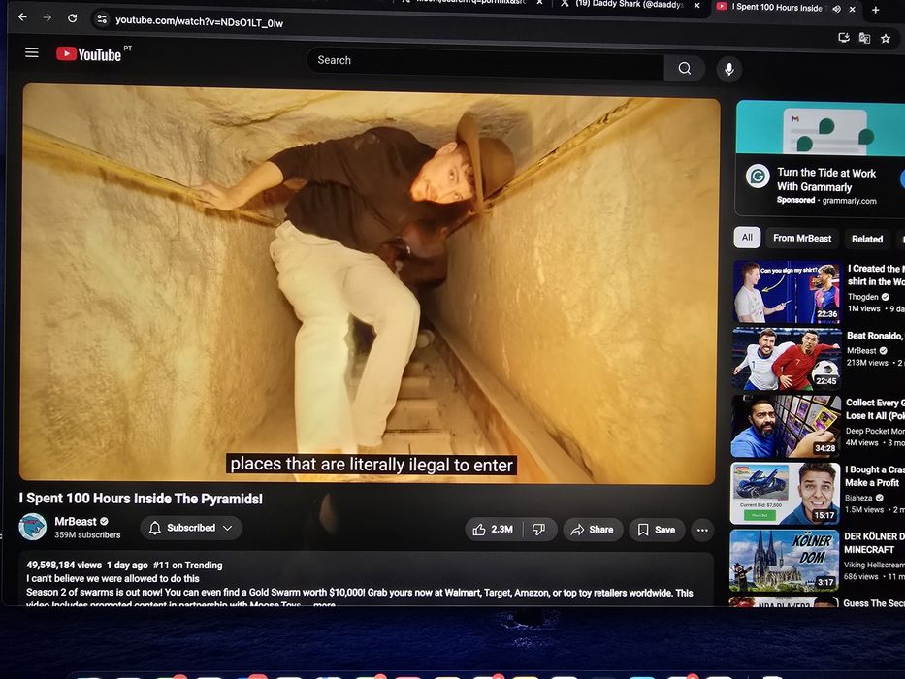
Task: Click the video title I Spent 100 Hours
Action: (x=141, y=499)
